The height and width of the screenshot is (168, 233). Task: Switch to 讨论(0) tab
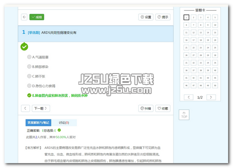64,123
